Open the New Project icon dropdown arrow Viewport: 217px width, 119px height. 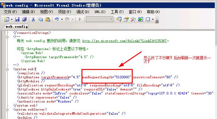(12, 20)
